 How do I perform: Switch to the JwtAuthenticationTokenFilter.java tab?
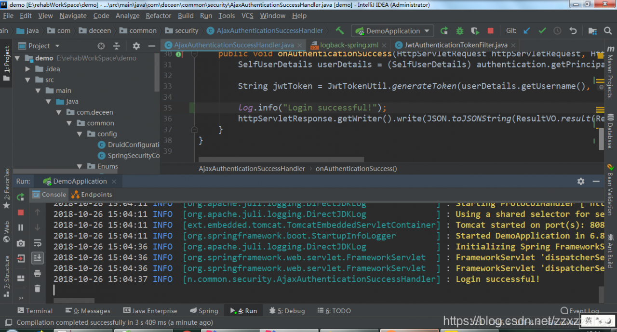coord(456,45)
